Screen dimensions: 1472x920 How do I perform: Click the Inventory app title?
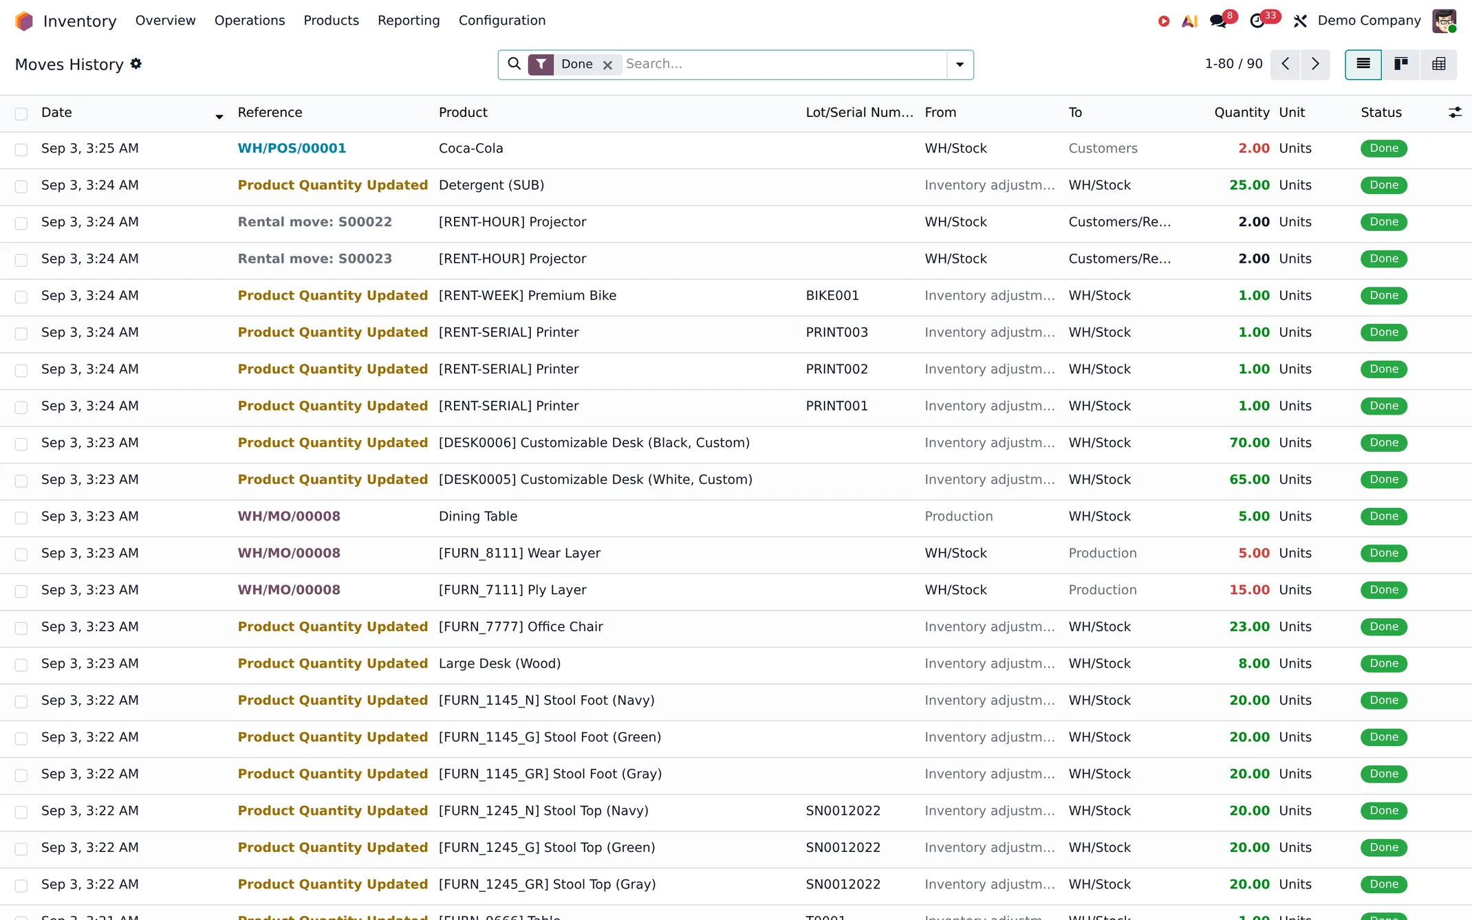(80, 21)
